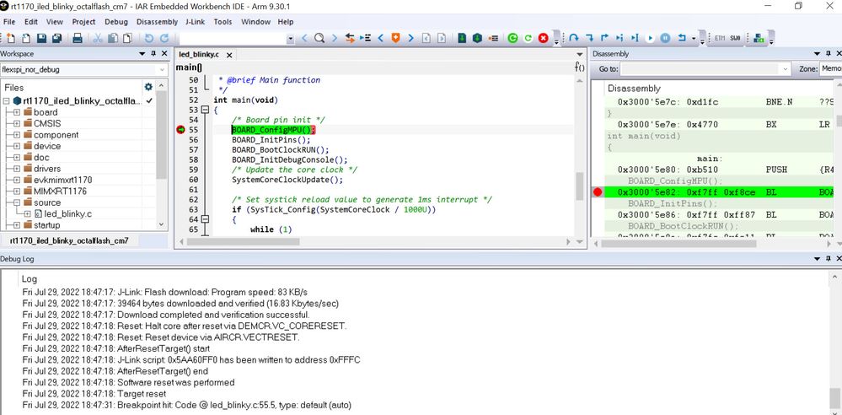Click the Cut scissors icon

(x=97, y=38)
